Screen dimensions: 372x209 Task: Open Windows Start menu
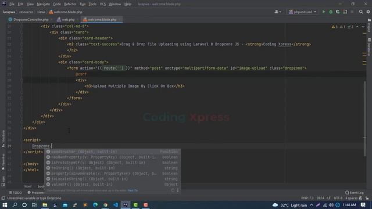tap(5, 205)
